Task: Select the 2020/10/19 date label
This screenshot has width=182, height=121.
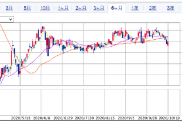Action: coord(168,118)
